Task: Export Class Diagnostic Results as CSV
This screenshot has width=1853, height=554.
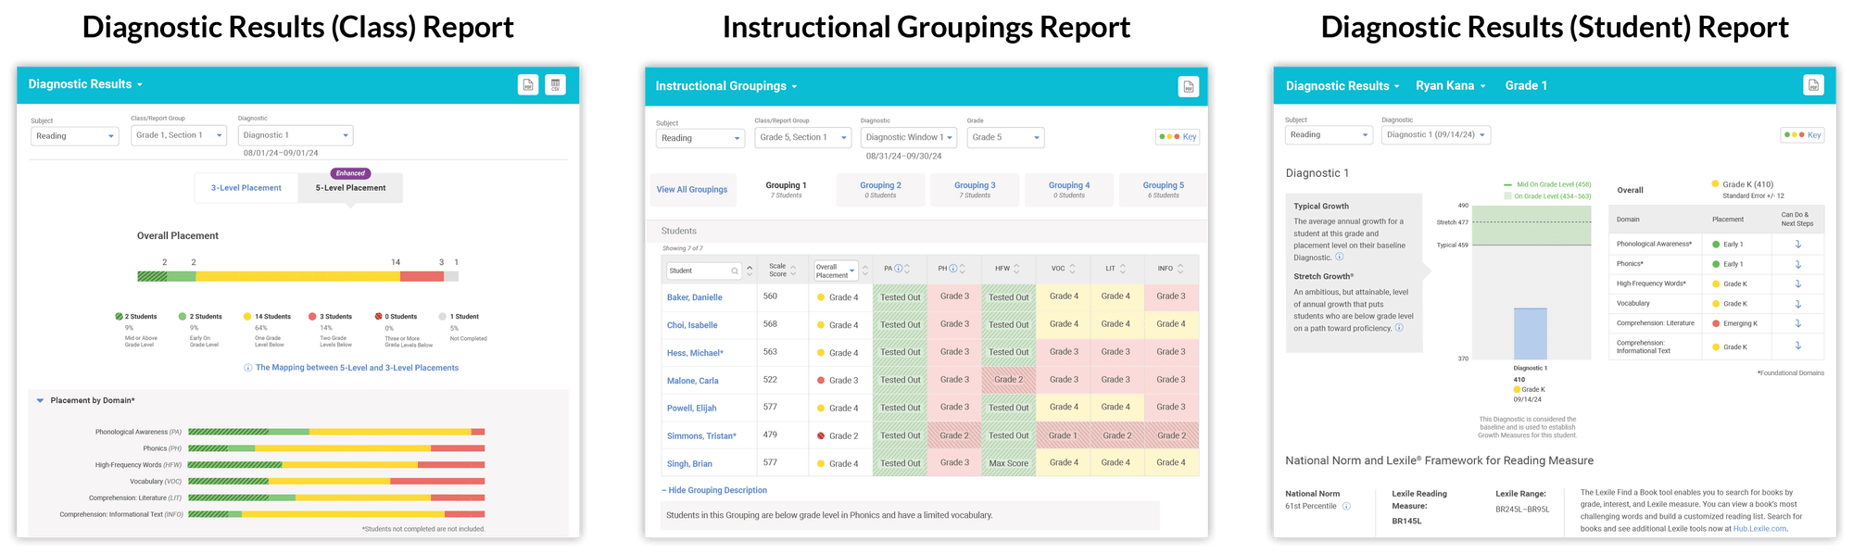Action: click(x=555, y=85)
